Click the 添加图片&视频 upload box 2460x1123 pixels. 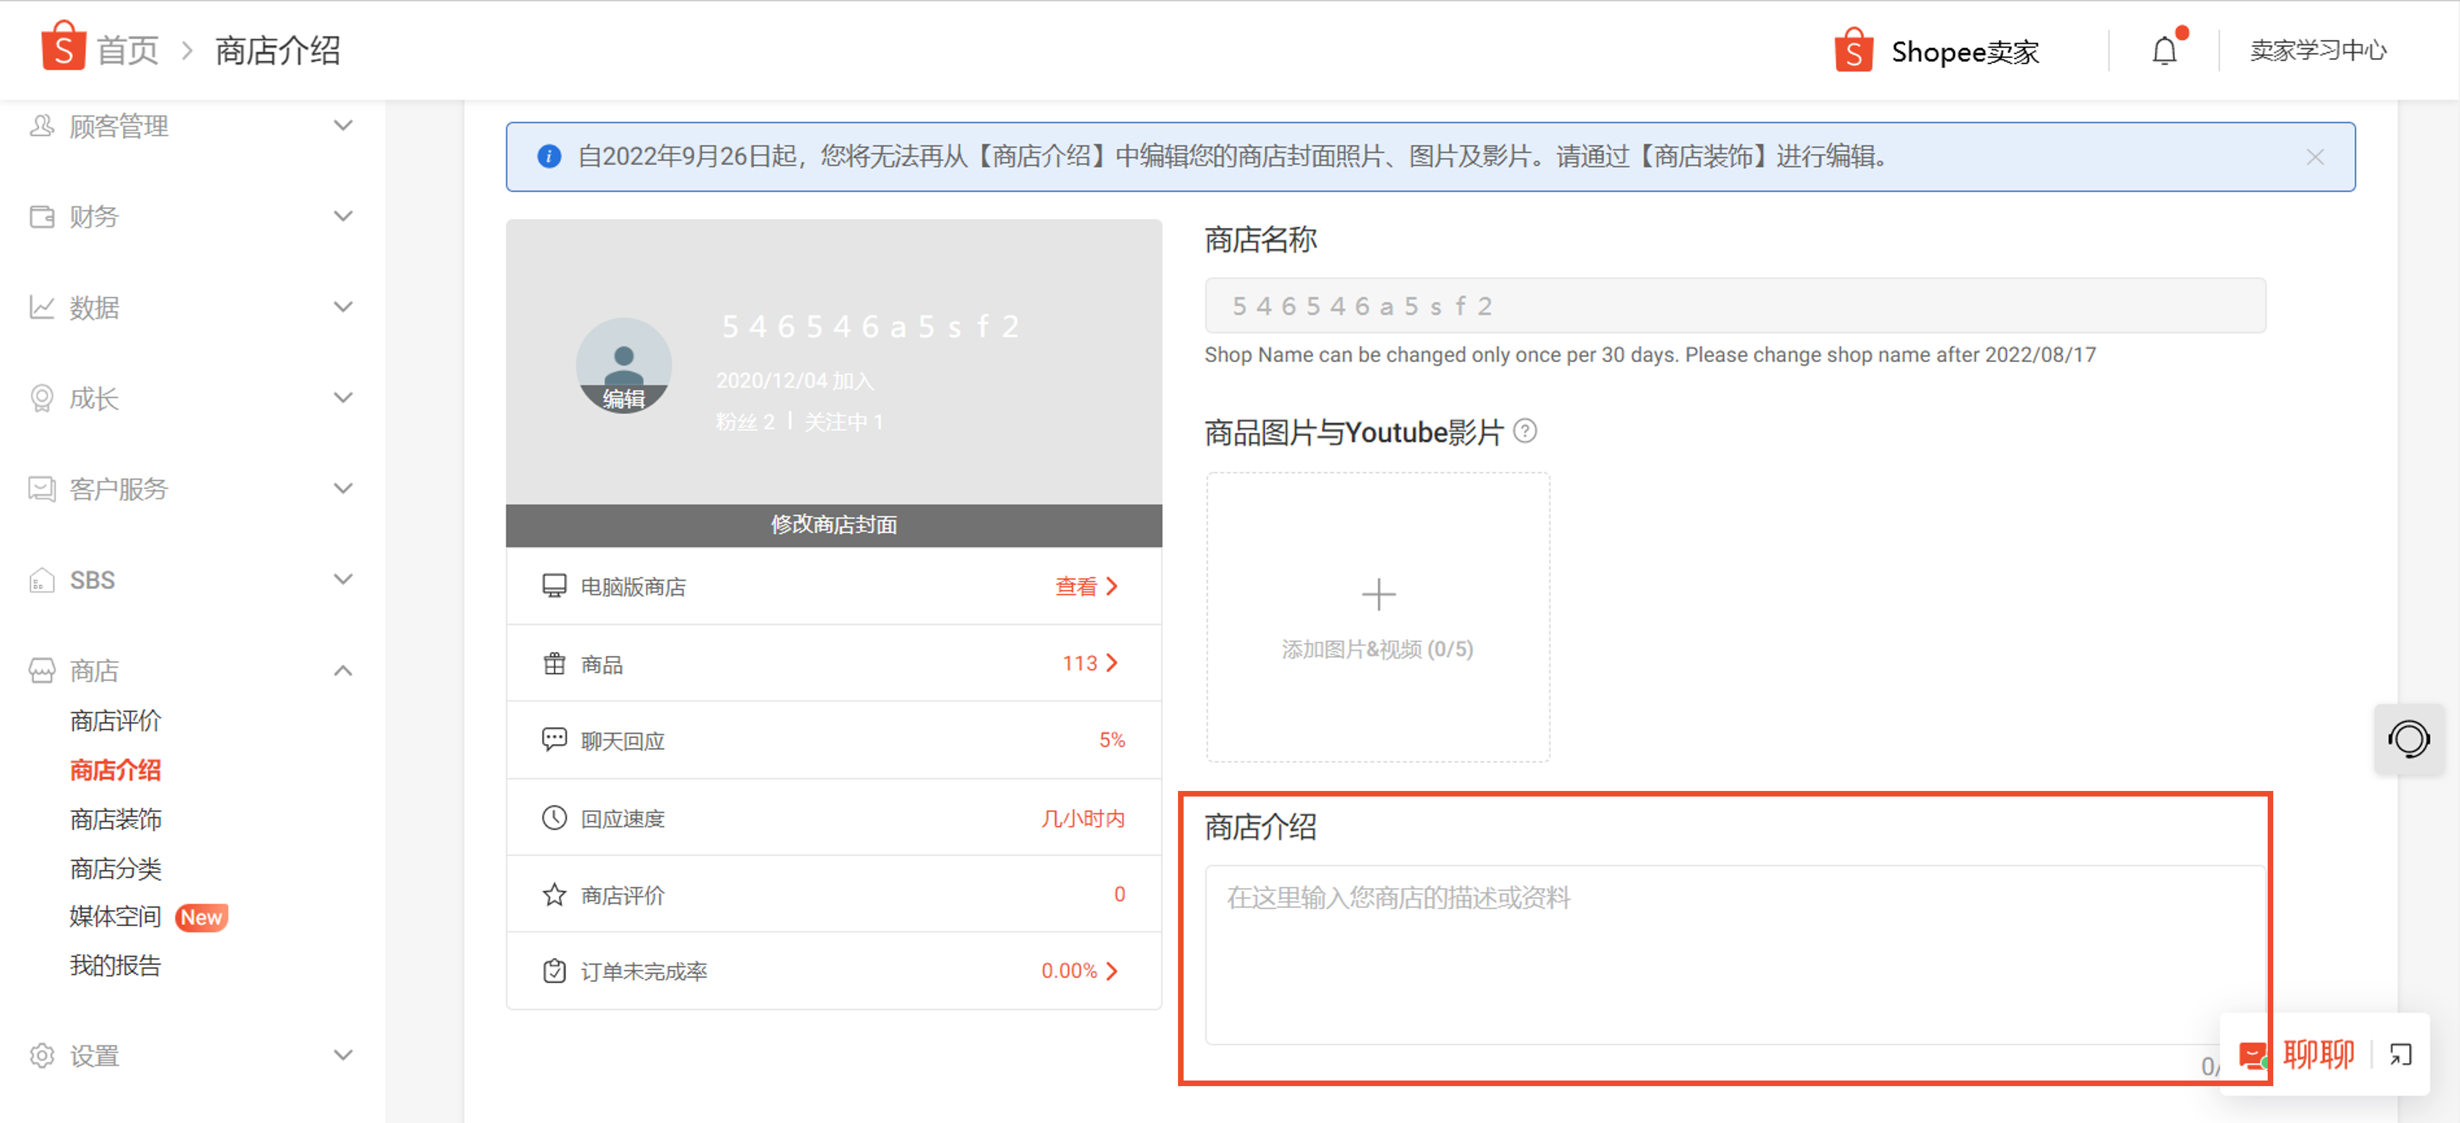tap(1378, 617)
